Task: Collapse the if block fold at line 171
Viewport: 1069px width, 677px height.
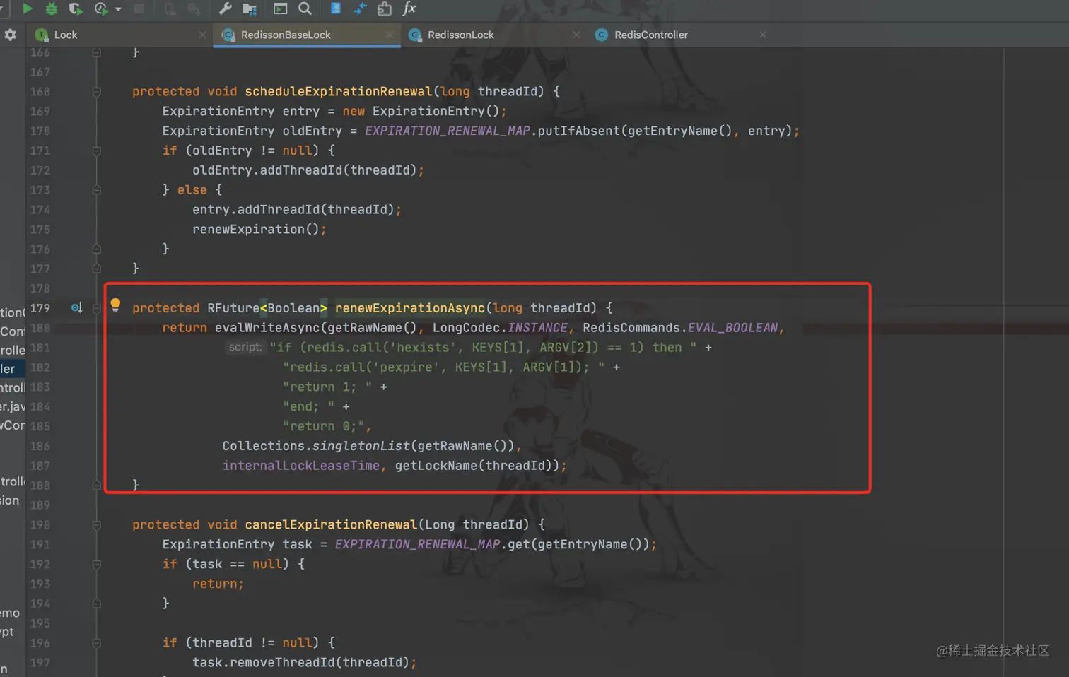Action: [x=97, y=151]
